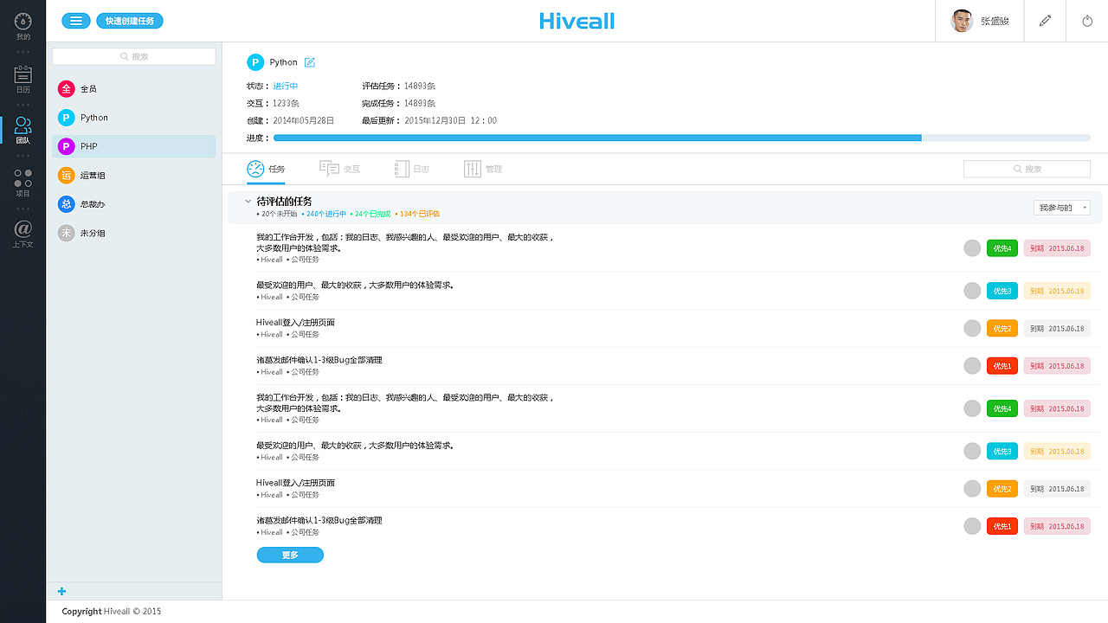Open first 诸葛发邮件确认1-3级Bug全部清理 task

pyautogui.click(x=319, y=360)
